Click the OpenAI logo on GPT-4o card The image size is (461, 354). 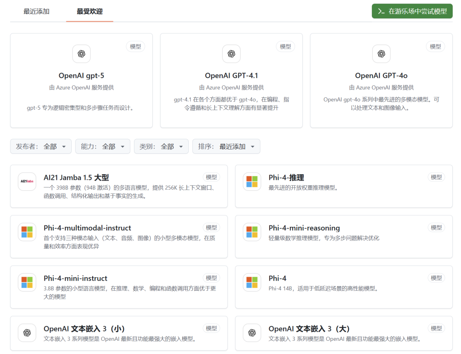pyautogui.click(x=381, y=54)
